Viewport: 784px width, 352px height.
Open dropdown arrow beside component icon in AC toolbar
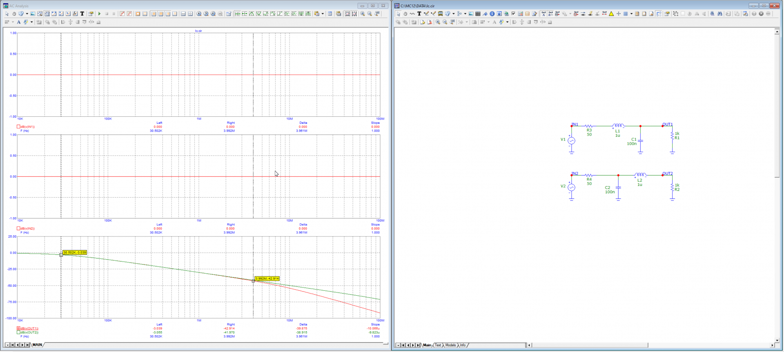27,13
